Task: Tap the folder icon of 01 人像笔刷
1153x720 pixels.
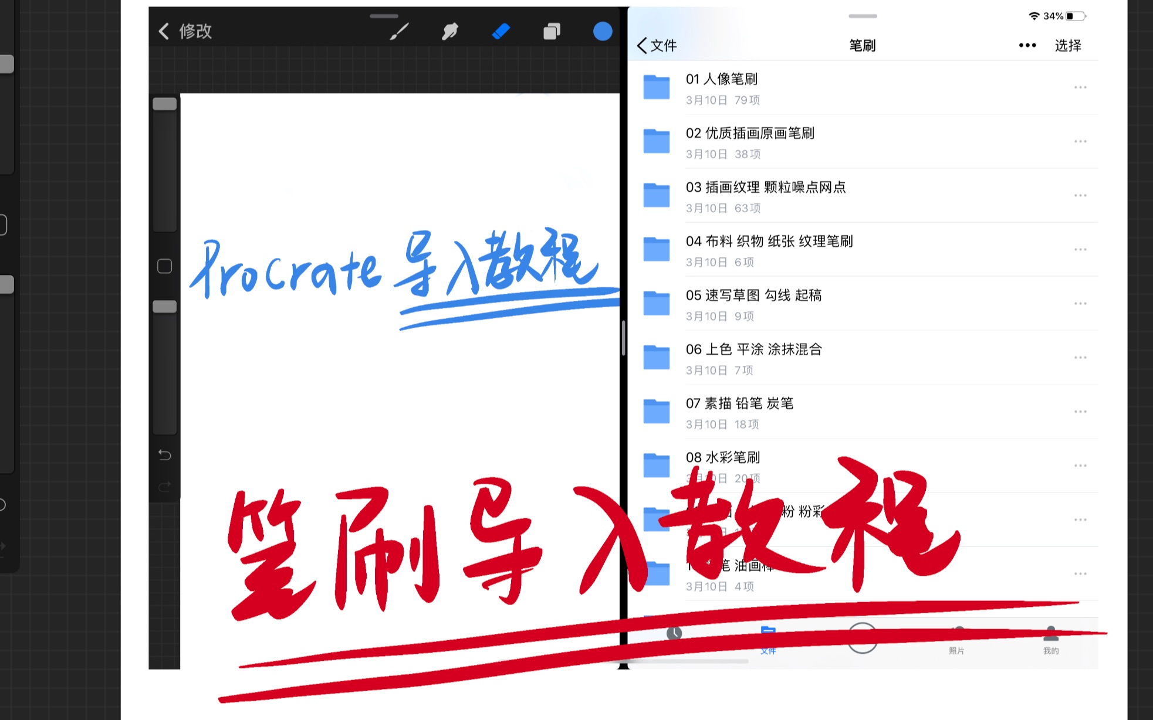Action: click(x=656, y=86)
